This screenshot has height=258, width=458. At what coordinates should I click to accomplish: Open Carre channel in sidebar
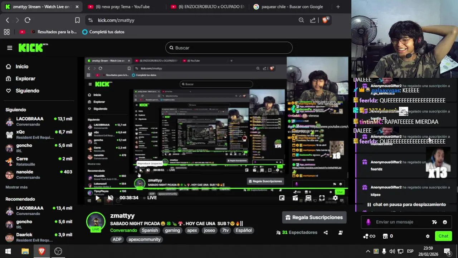tap(39, 161)
